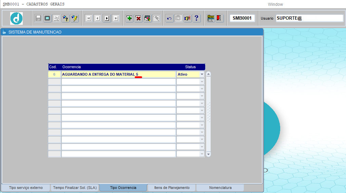This screenshot has width=346, height=193.
Task: Open Itens de Planejamento tab
Action: [x=172, y=188]
